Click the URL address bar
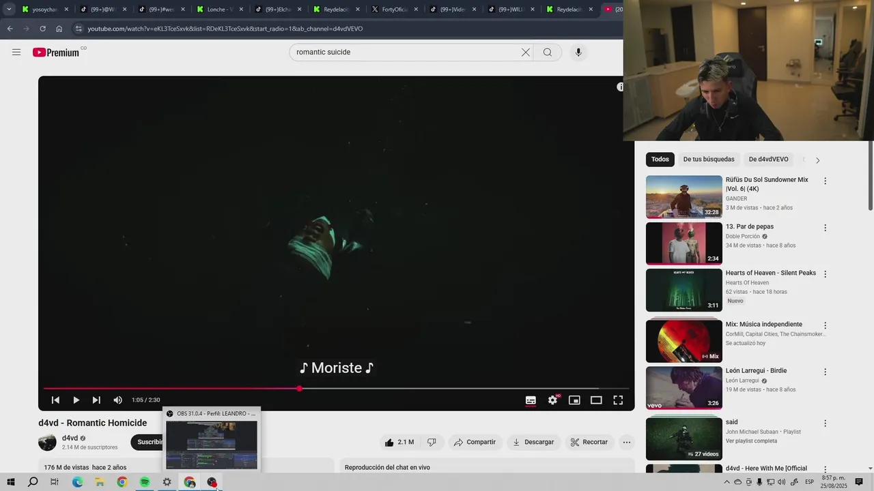Image resolution: width=874 pixels, height=491 pixels. (x=345, y=29)
